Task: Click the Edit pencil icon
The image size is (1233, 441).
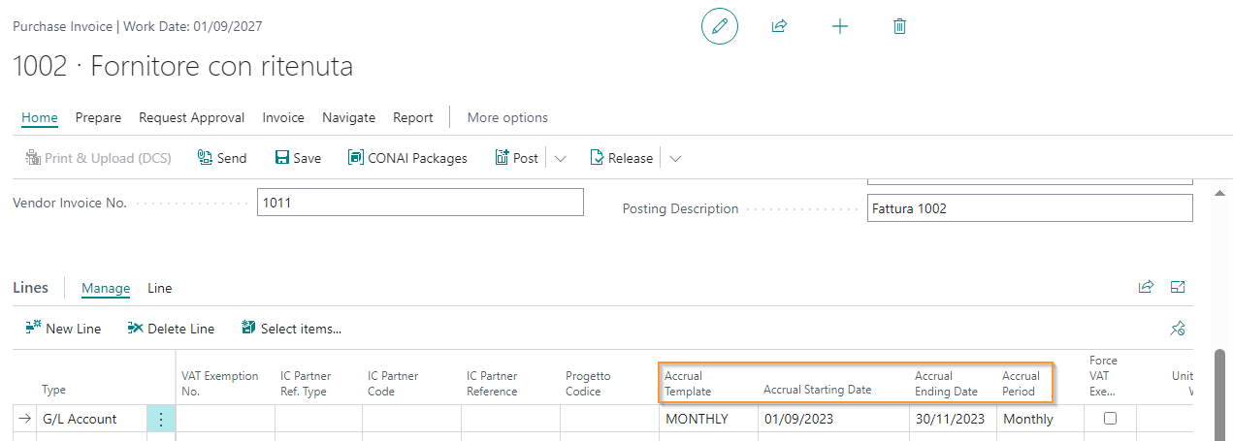Action: click(x=719, y=27)
